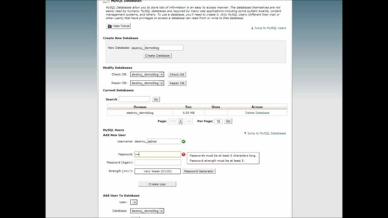Open the Video Tutorial button

tap(118, 26)
